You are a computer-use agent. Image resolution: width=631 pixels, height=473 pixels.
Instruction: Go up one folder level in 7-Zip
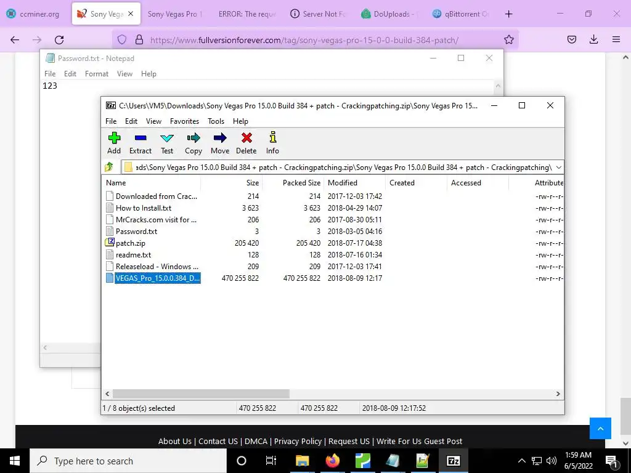(109, 167)
